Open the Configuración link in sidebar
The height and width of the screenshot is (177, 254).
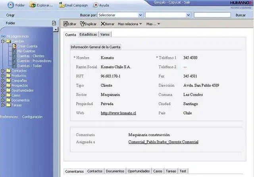[33, 117]
